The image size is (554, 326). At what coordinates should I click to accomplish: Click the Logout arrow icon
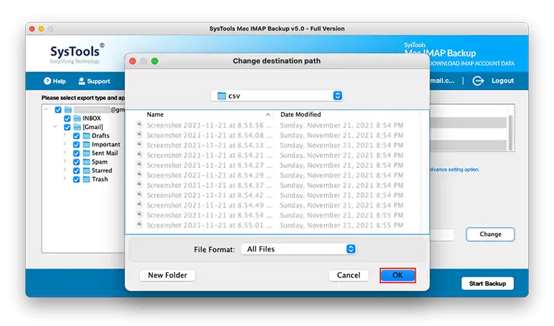point(478,80)
